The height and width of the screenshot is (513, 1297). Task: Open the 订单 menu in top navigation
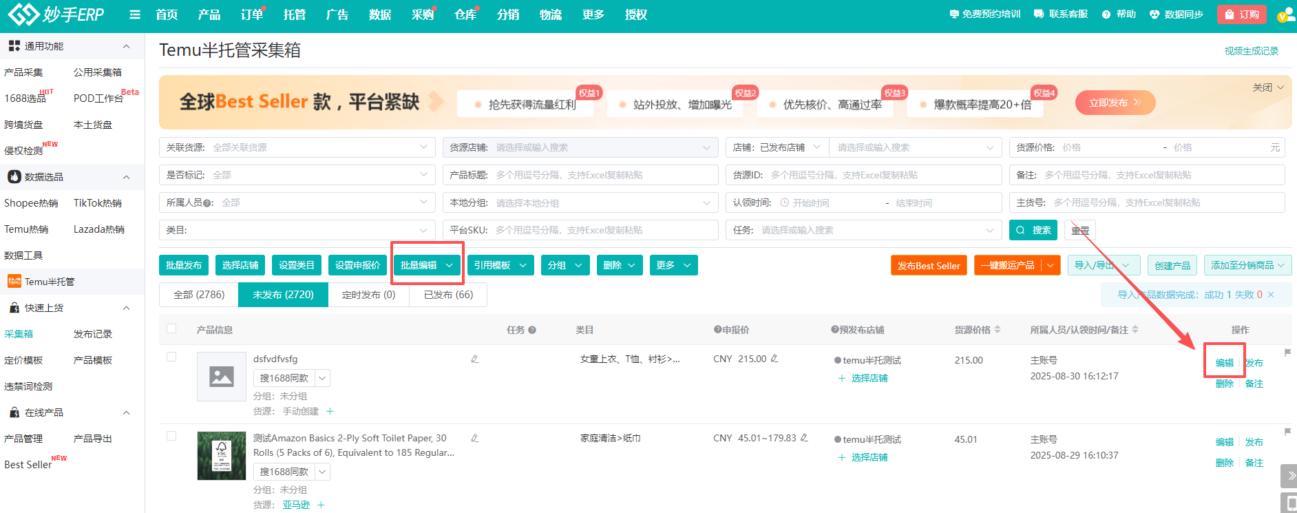(251, 14)
